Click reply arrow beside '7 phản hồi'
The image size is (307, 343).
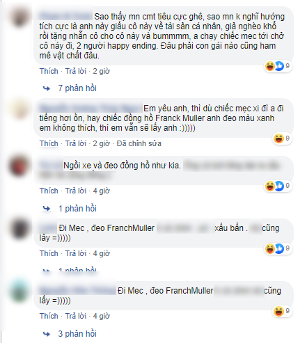[47, 88]
